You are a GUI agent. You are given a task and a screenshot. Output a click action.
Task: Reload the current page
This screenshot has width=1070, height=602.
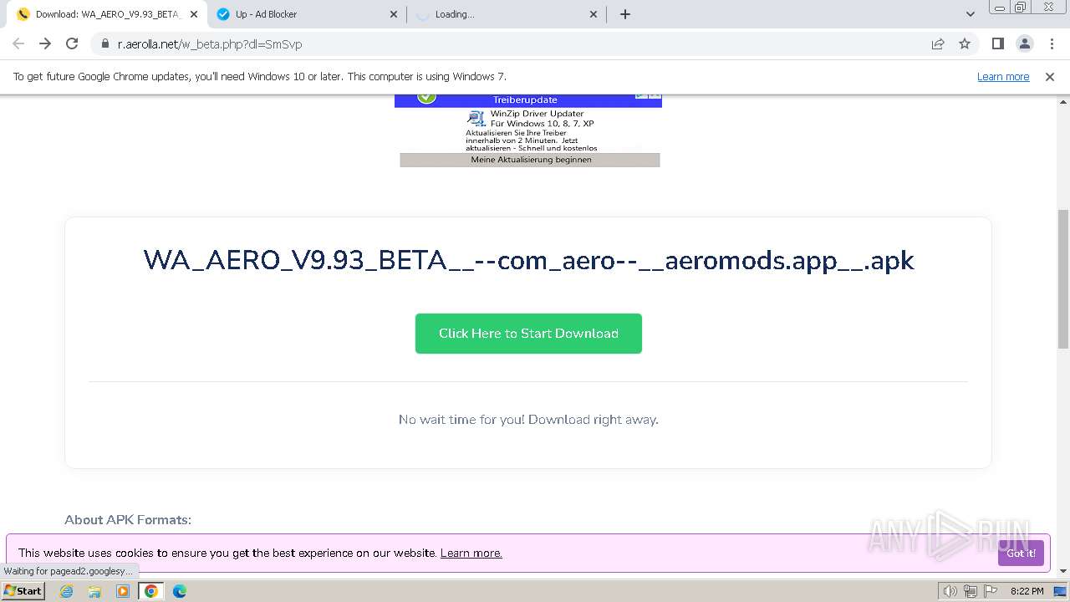(72, 43)
